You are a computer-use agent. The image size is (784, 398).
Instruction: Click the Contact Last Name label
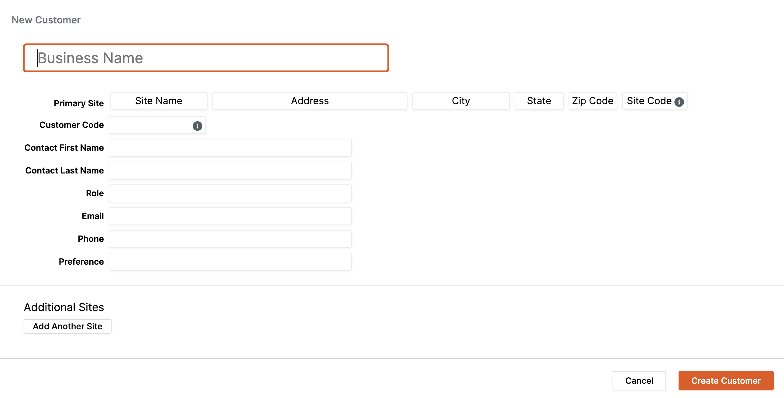pos(64,171)
